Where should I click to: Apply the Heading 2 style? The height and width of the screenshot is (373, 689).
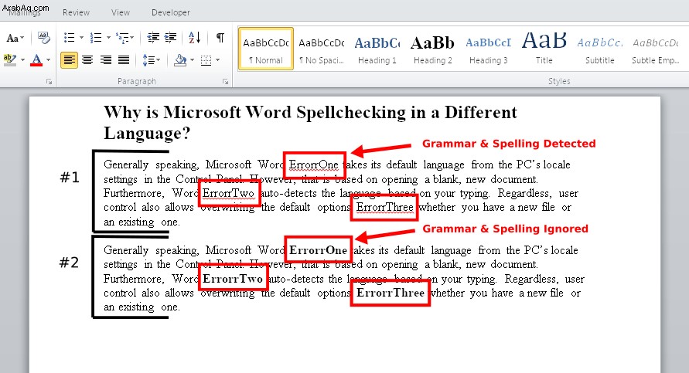(x=433, y=49)
